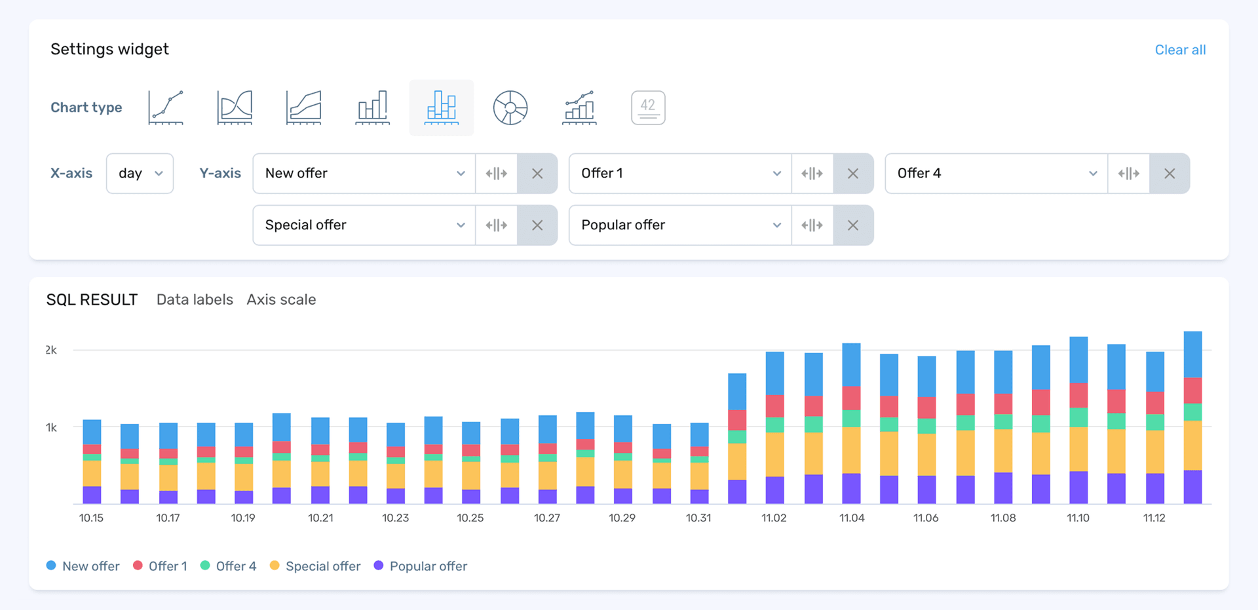Select the line chart type icon
The height and width of the screenshot is (610, 1258).
tap(164, 107)
